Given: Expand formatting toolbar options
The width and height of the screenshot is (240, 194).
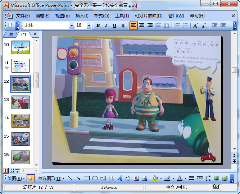Looking at the screenshot, I should pos(235,26).
